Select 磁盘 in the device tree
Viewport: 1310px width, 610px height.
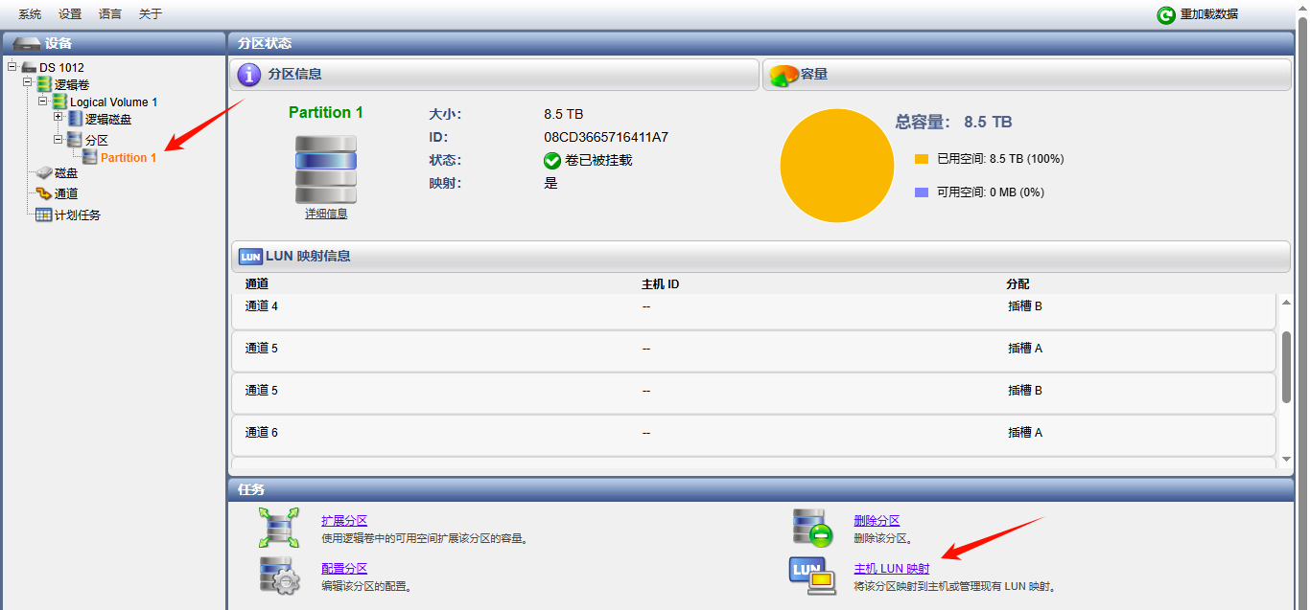[66, 173]
